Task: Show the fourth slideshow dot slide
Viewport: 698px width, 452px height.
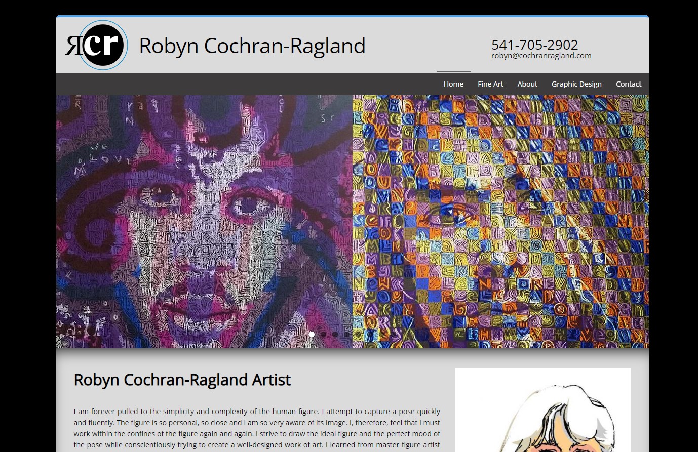Action: pos(346,334)
